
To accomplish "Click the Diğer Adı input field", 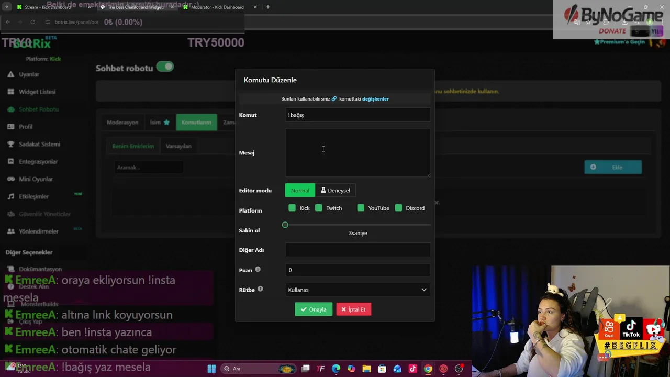I will tap(358, 250).
